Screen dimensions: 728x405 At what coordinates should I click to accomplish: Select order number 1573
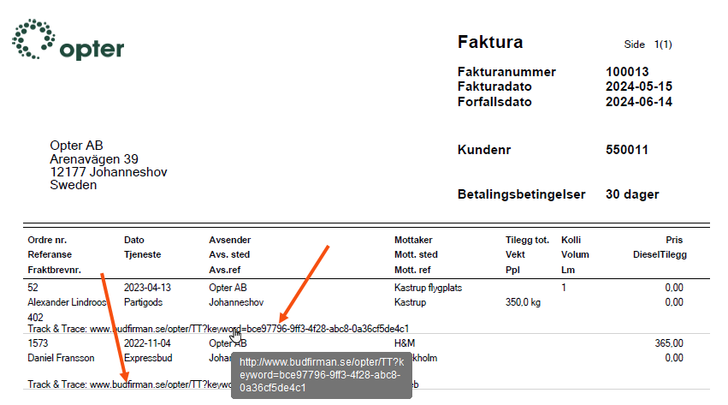[38, 343]
